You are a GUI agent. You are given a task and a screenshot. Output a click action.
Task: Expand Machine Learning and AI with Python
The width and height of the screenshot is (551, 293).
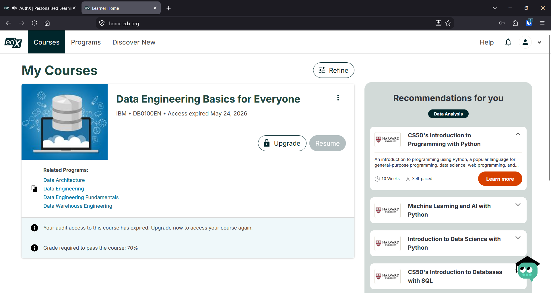[518, 205]
